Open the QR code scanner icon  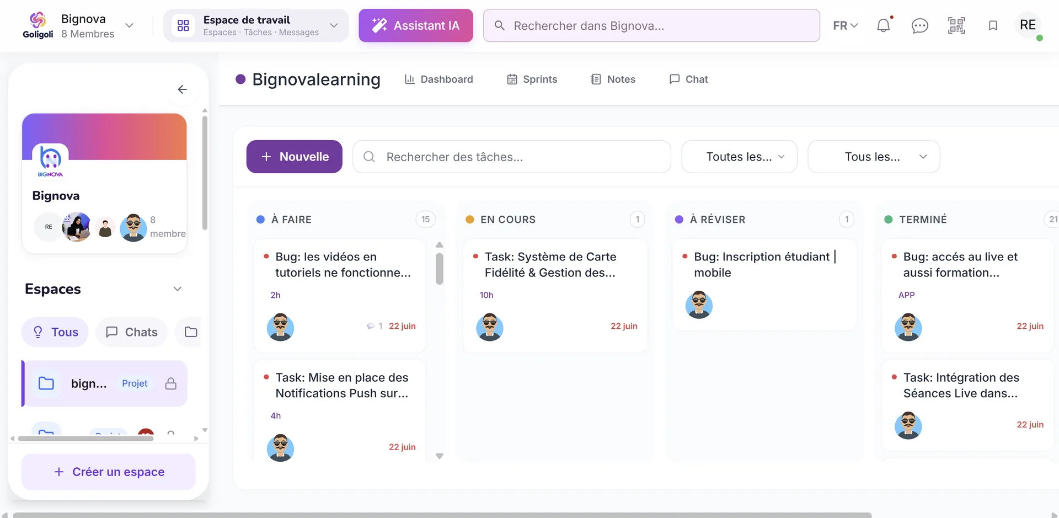[956, 25]
